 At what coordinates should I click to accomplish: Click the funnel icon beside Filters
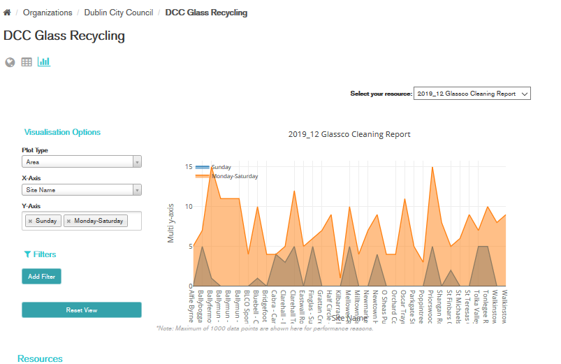pyautogui.click(x=27, y=255)
